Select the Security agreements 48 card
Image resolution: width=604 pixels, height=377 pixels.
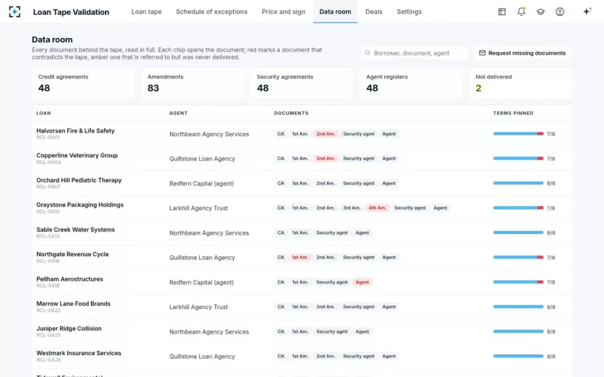point(302,83)
